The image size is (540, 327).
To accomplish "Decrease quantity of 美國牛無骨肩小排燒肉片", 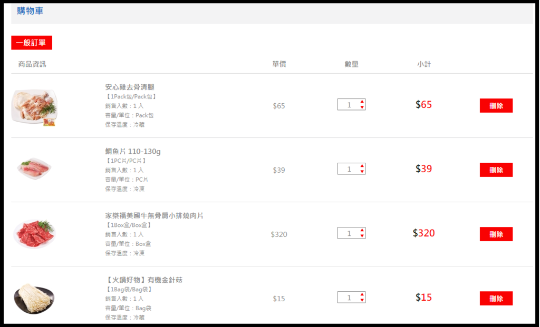I will pyautogui.click(x=362, y=236).
